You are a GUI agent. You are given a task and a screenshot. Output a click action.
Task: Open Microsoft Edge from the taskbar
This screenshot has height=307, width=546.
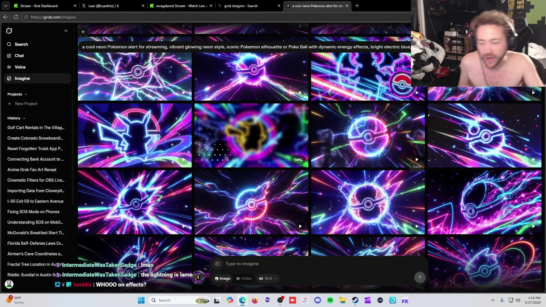(242, 301)
